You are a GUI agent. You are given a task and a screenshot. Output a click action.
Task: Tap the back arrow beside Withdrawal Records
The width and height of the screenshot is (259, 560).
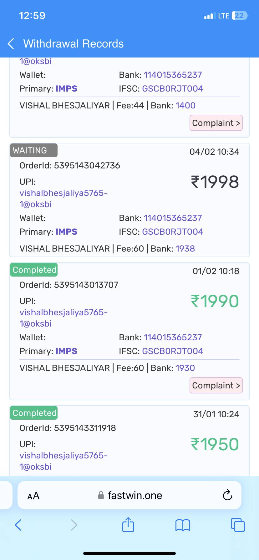[11, 44]
